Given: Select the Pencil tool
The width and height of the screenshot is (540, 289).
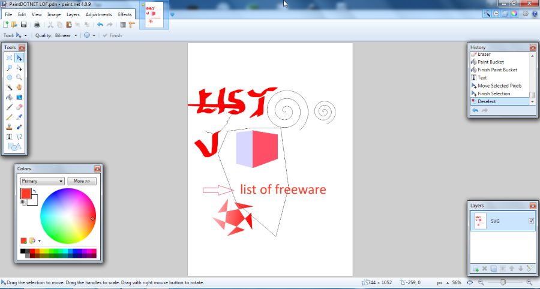Looking at the screenshot, I should [9, 118].
